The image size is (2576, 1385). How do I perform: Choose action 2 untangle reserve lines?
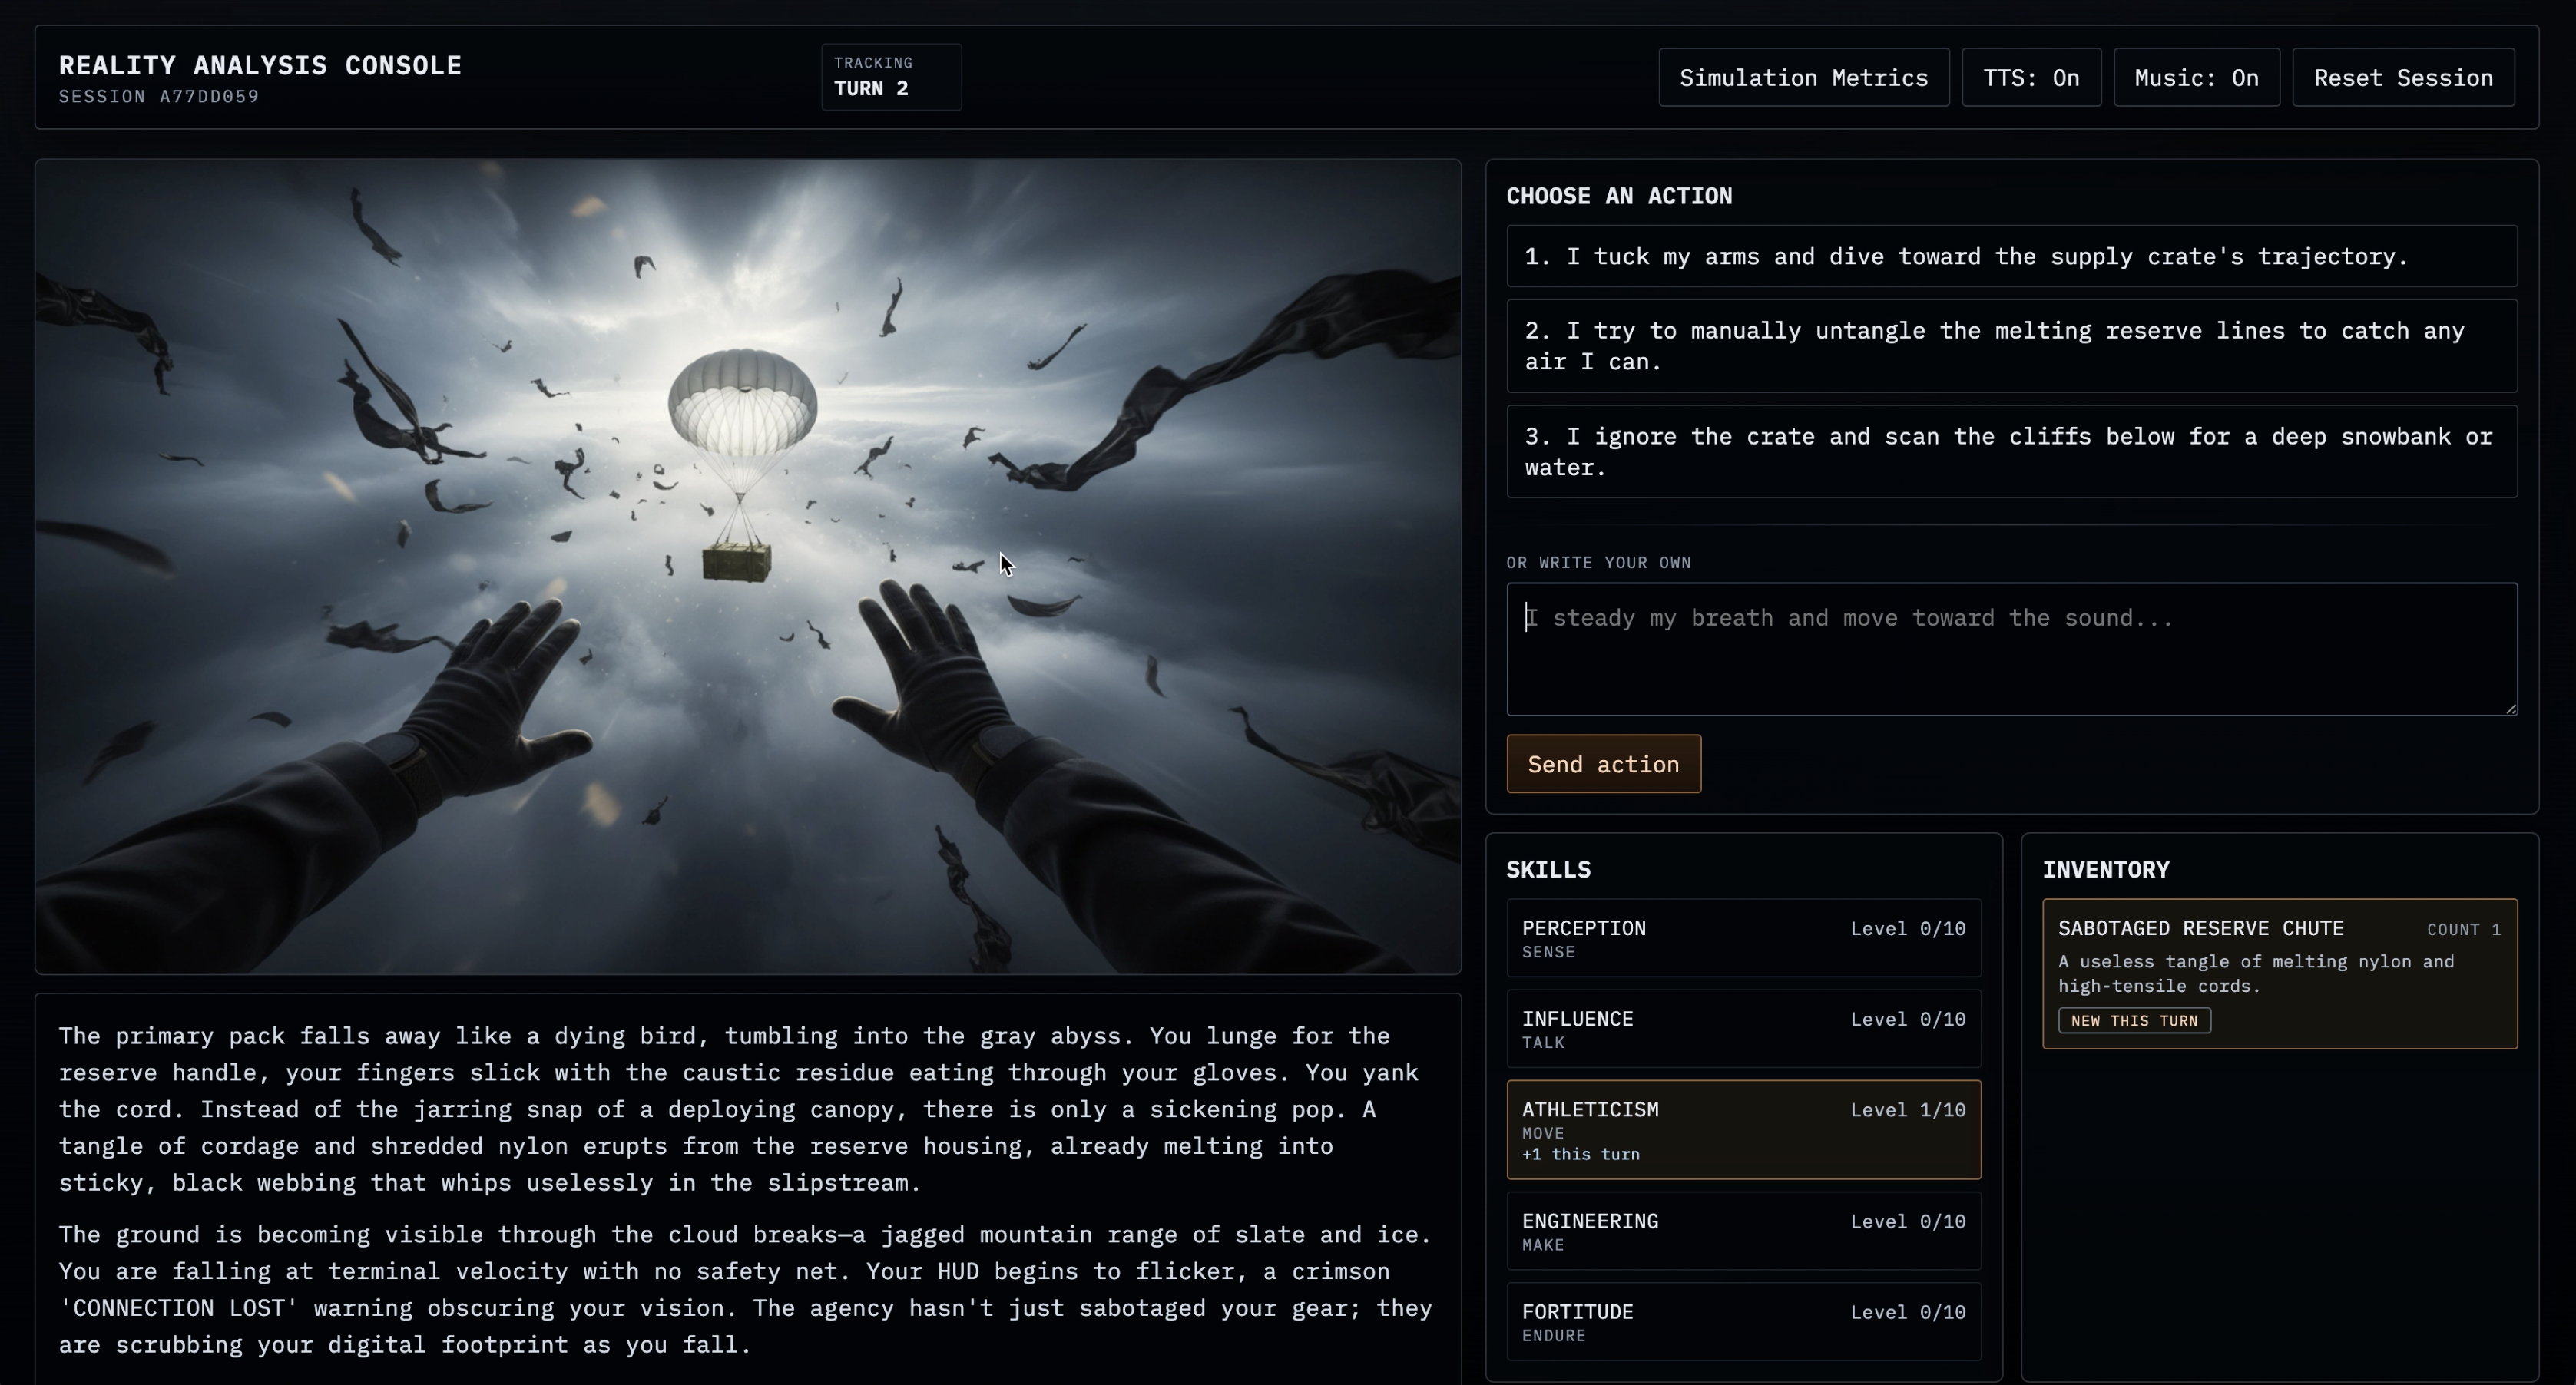(2011, 345)
